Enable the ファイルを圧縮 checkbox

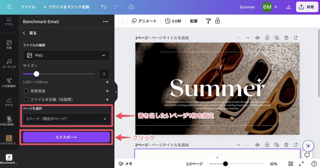tap(26, 99)
